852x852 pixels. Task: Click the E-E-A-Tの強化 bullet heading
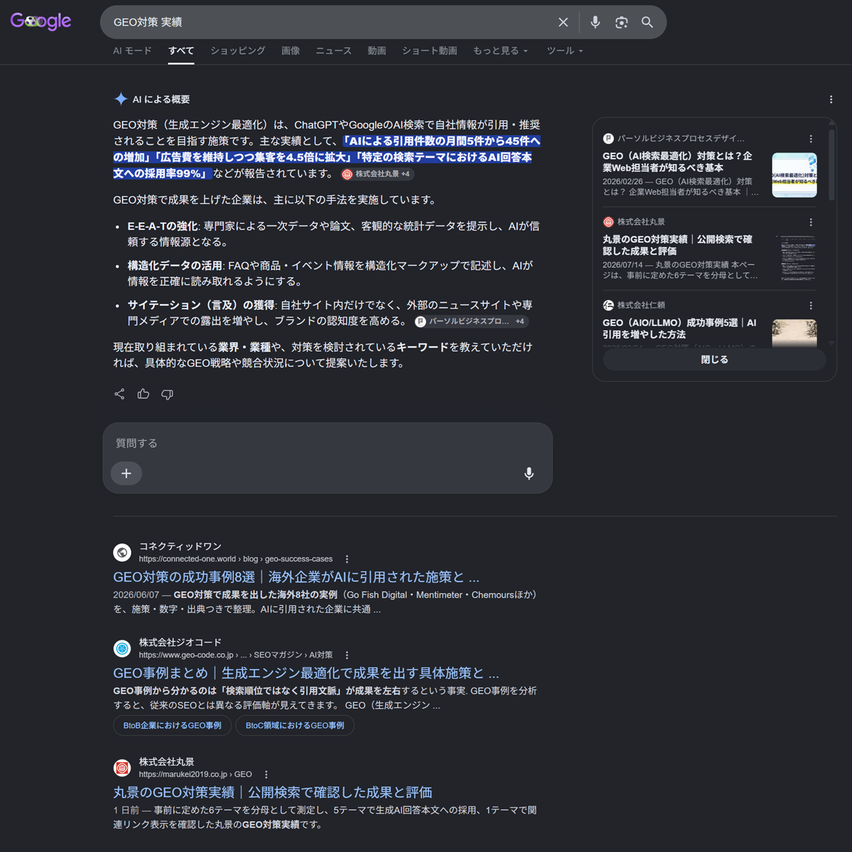click(163, 226)
